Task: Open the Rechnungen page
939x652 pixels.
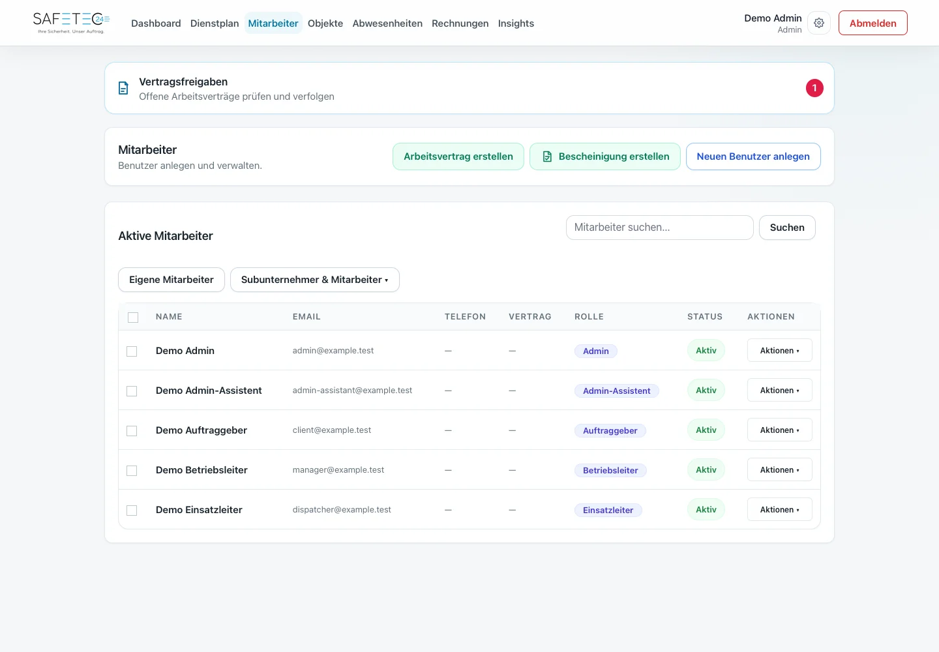Action: [460, 23]
